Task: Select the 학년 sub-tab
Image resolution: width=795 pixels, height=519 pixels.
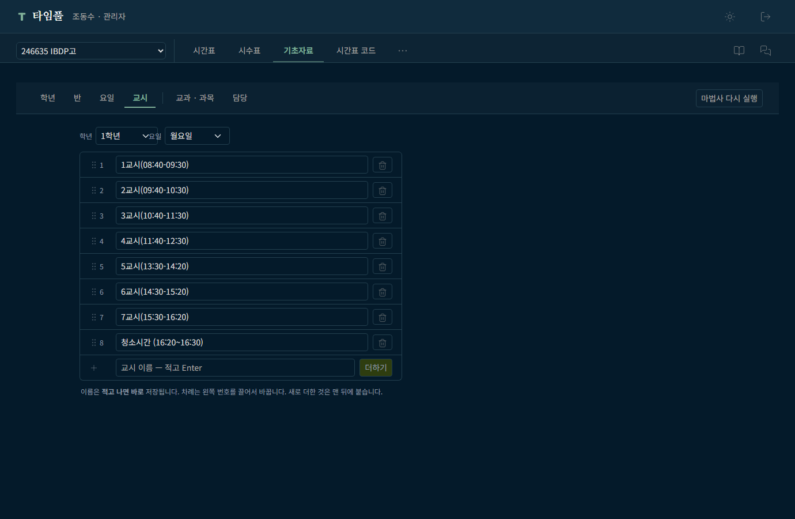Action: click(x=48, y=98)
